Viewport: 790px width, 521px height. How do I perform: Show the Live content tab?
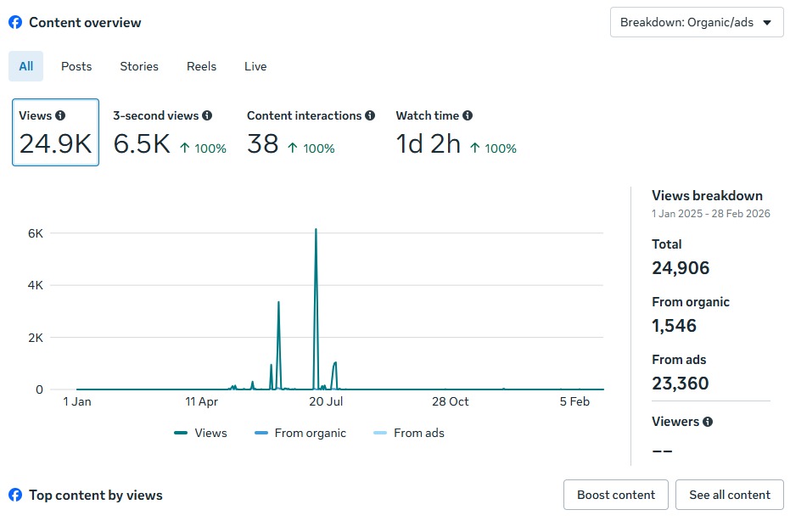pyautogui.click(x=255, y=66)
